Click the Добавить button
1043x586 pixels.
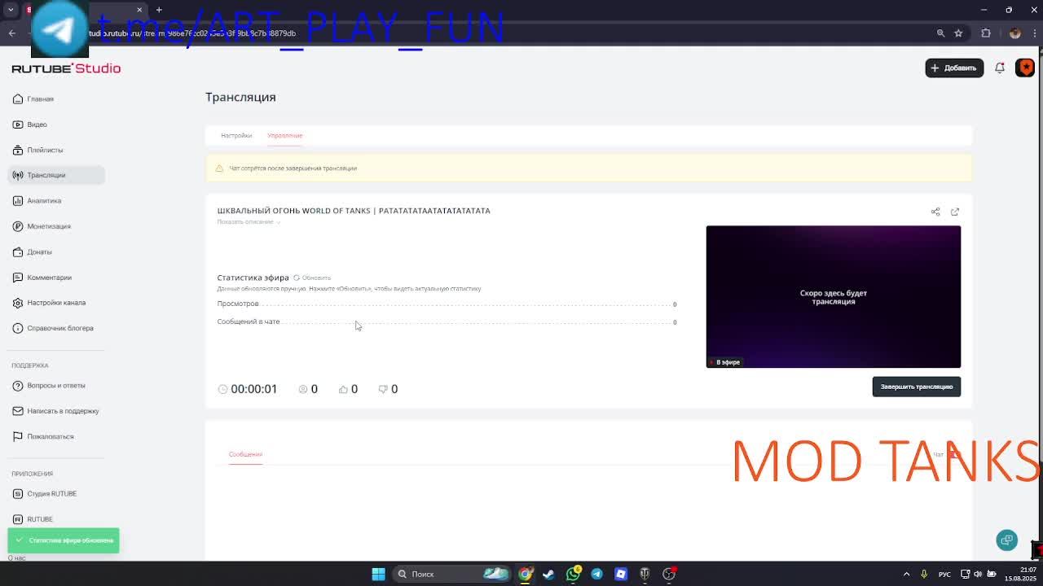954,68
